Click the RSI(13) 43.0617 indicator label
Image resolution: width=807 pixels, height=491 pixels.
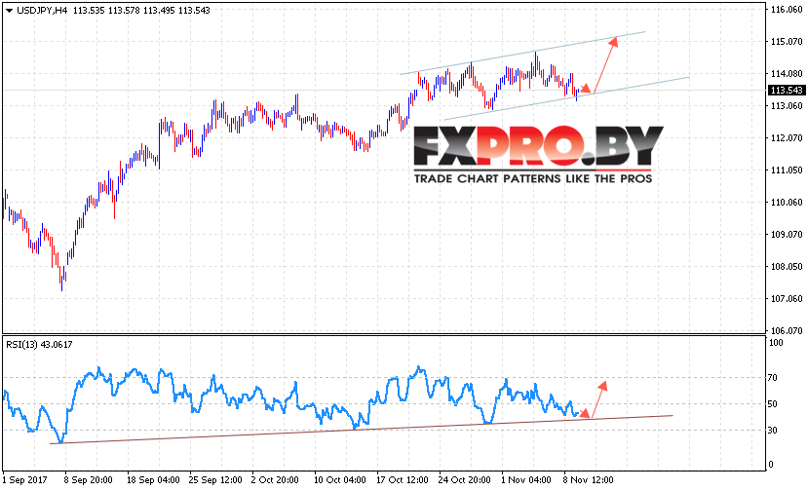pos(39,344)
